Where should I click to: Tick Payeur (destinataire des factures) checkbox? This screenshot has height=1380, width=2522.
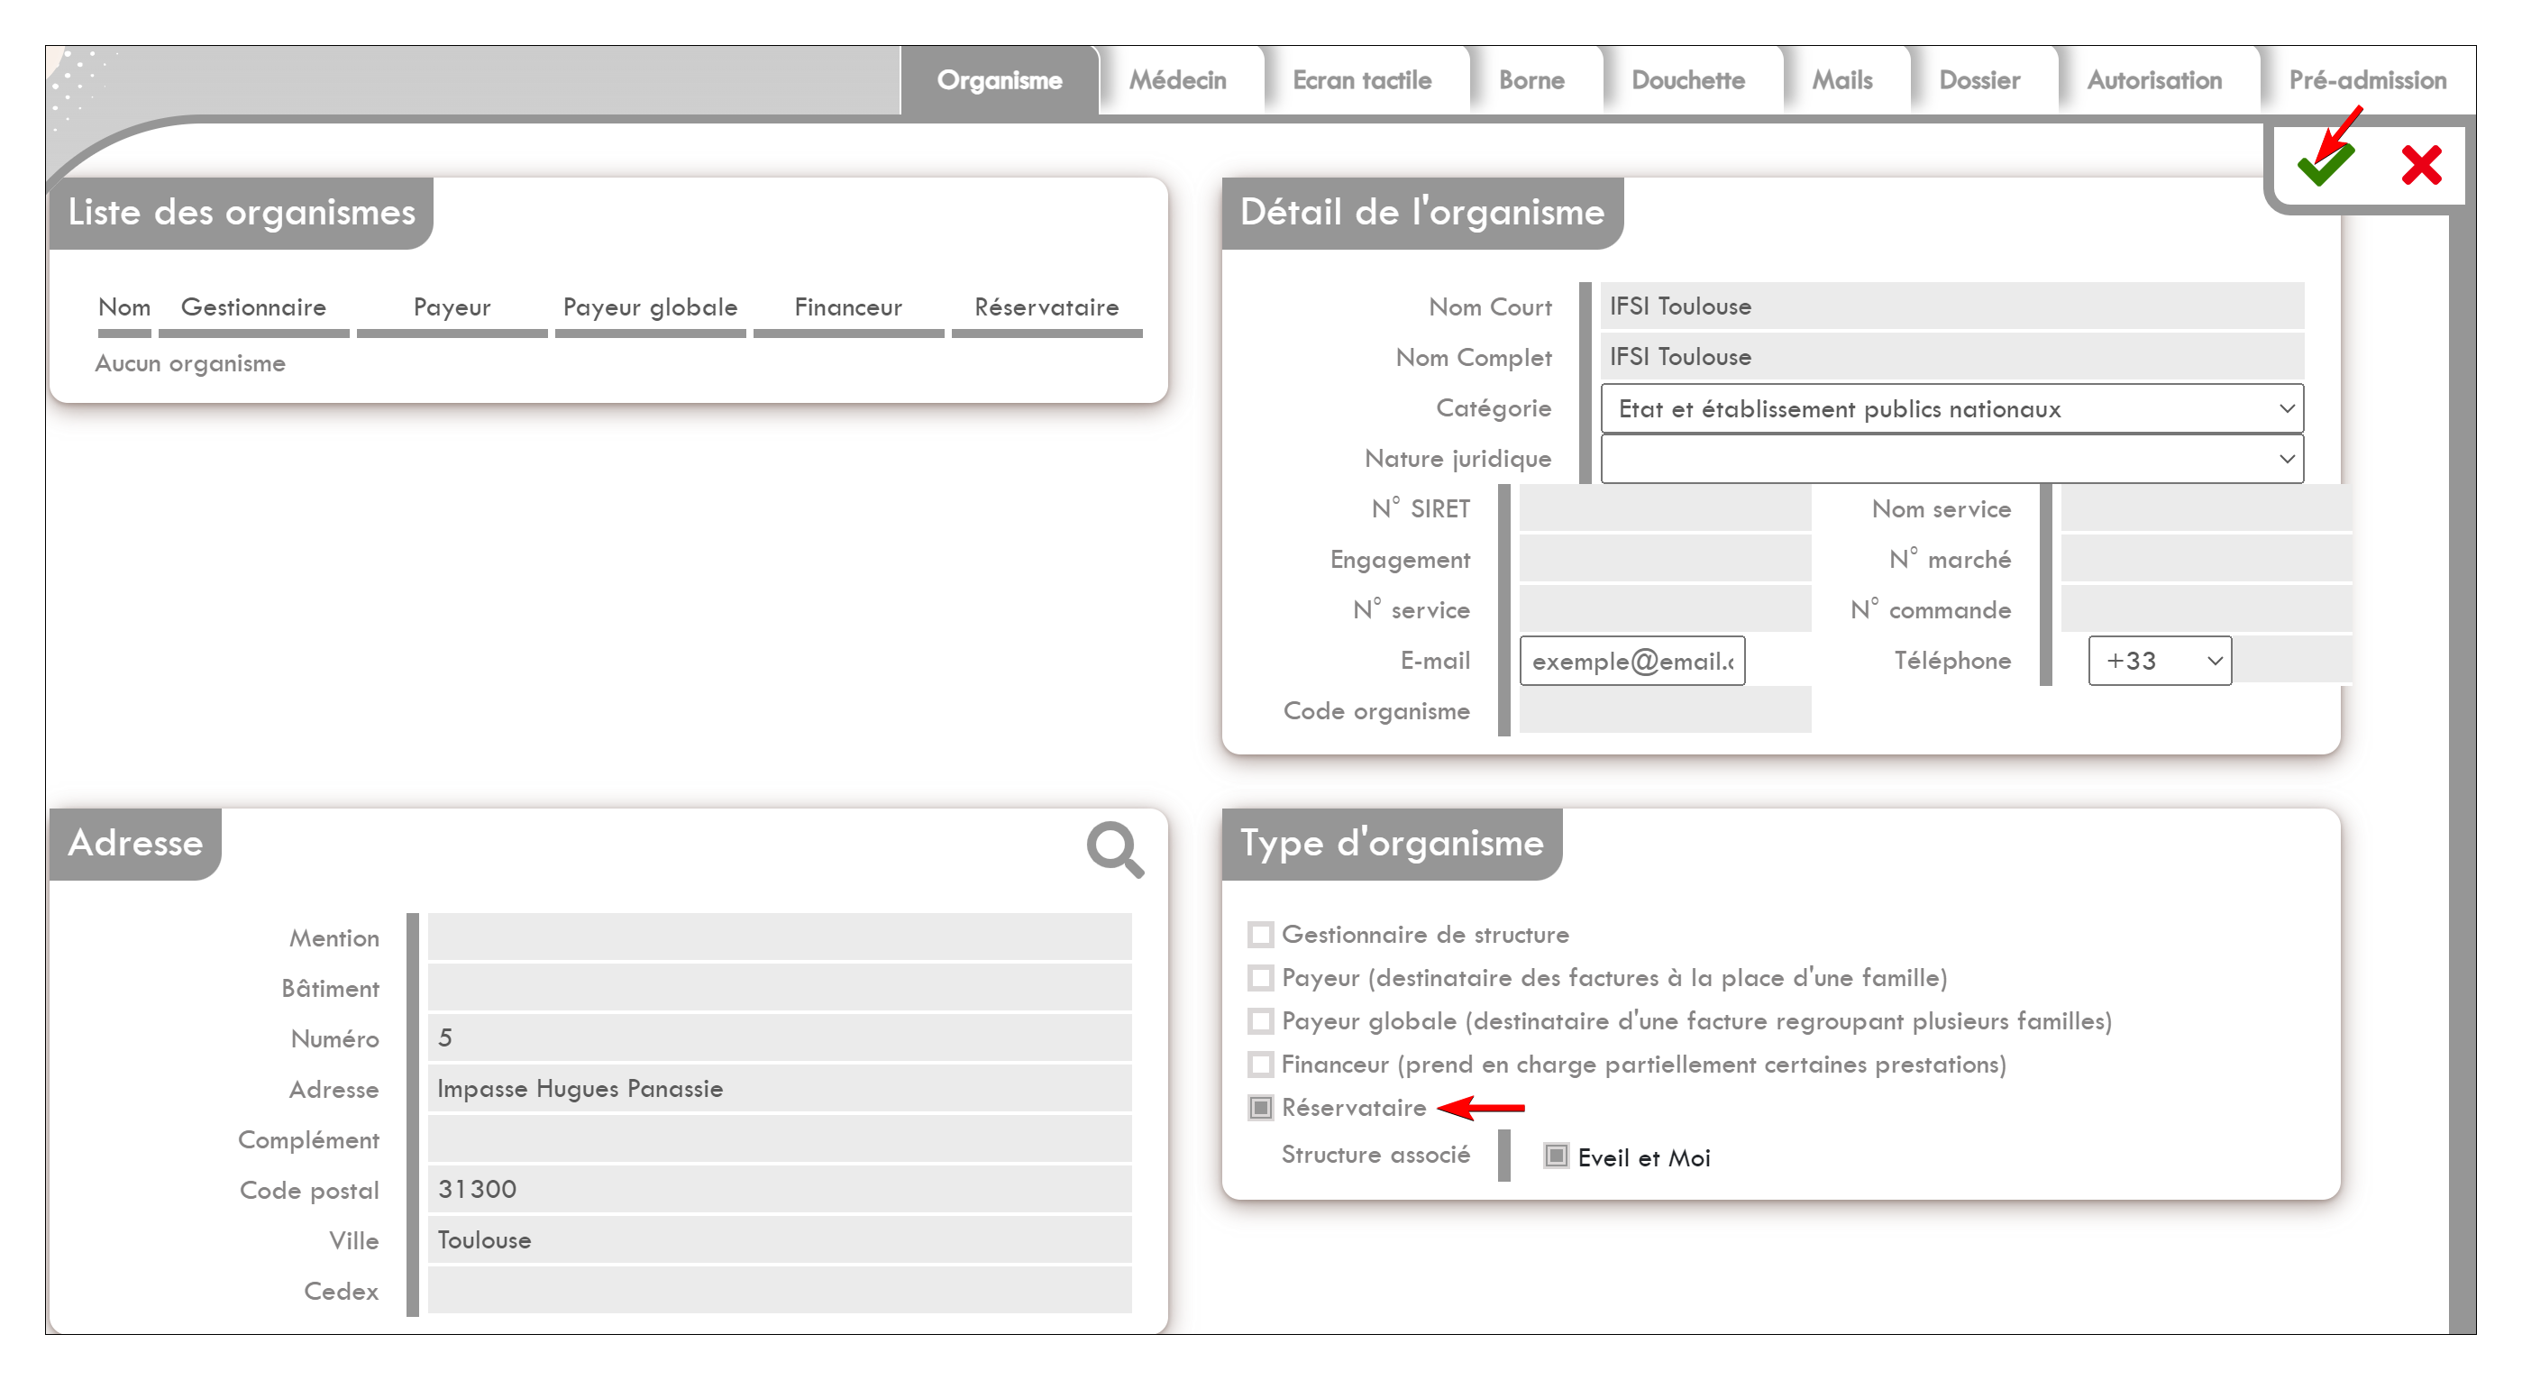(x=1260, y=978)
